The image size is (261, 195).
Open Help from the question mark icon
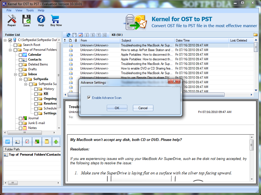(x=41, y=21)
